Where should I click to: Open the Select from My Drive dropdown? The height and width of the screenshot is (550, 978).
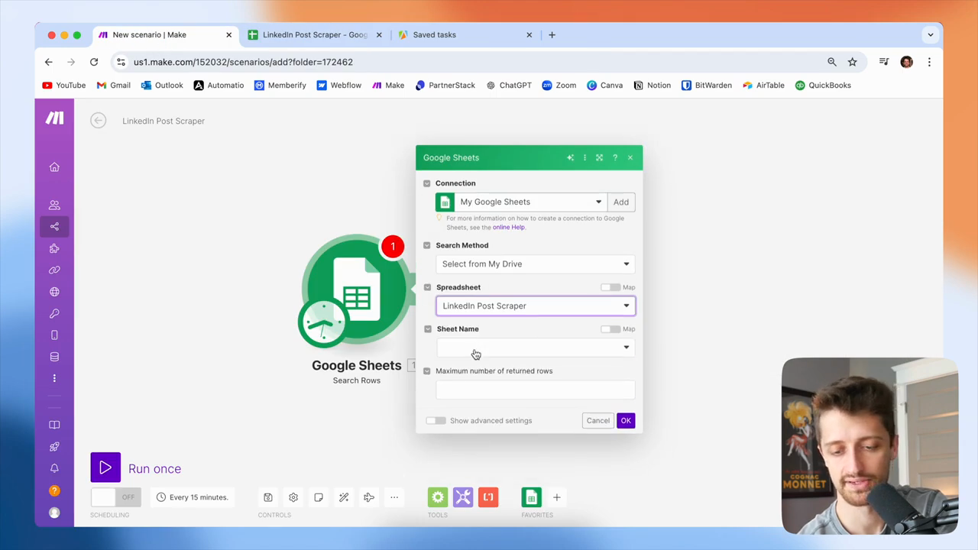click(535, 264)
